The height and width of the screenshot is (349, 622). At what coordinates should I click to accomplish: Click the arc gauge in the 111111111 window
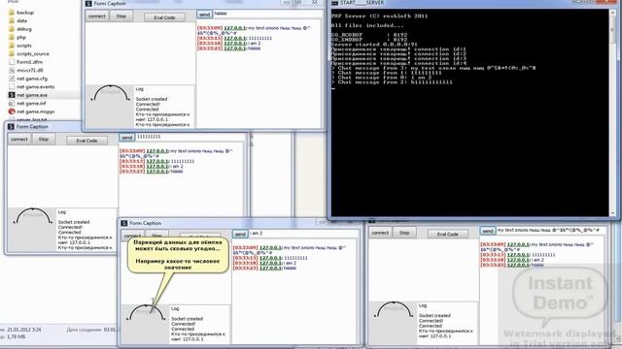[x=33, y=216]
